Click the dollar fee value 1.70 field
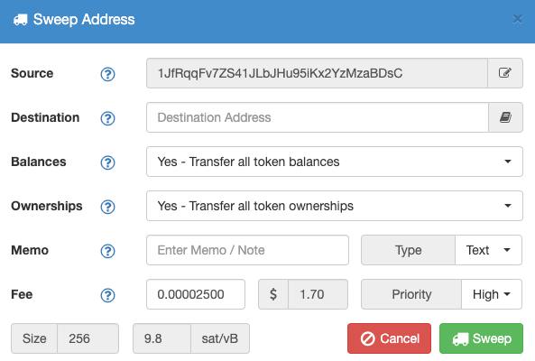 click(318, 294)
